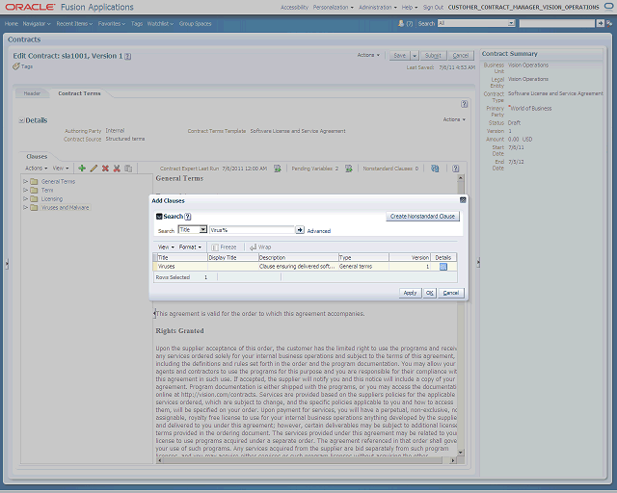Viewport: 617px width, 493px height.
Task: Click Cancel in Add Clauses dialog
Action: coord(451,293)
